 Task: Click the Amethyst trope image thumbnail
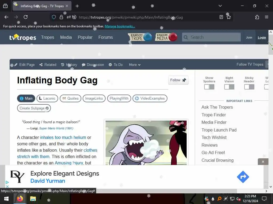[x=146, y=143]
